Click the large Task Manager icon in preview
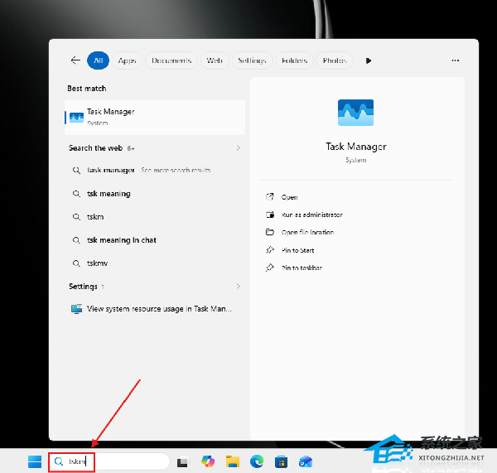 coord(355,113)
